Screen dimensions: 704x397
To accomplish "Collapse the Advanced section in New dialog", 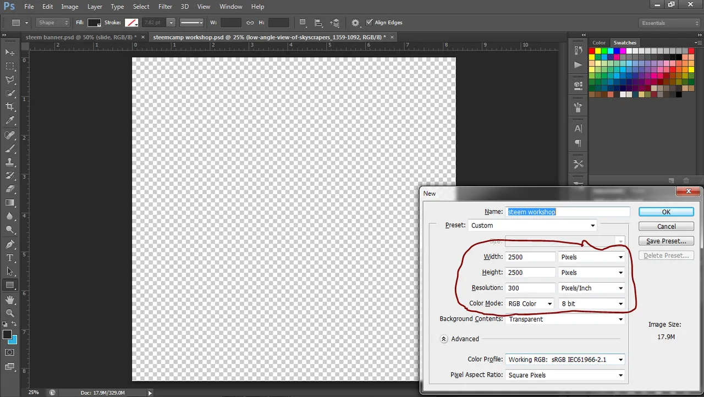I will point(444,339).
